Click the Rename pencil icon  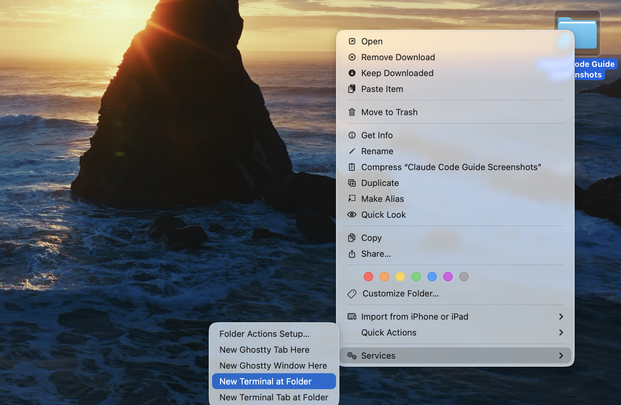pos(352,151)
